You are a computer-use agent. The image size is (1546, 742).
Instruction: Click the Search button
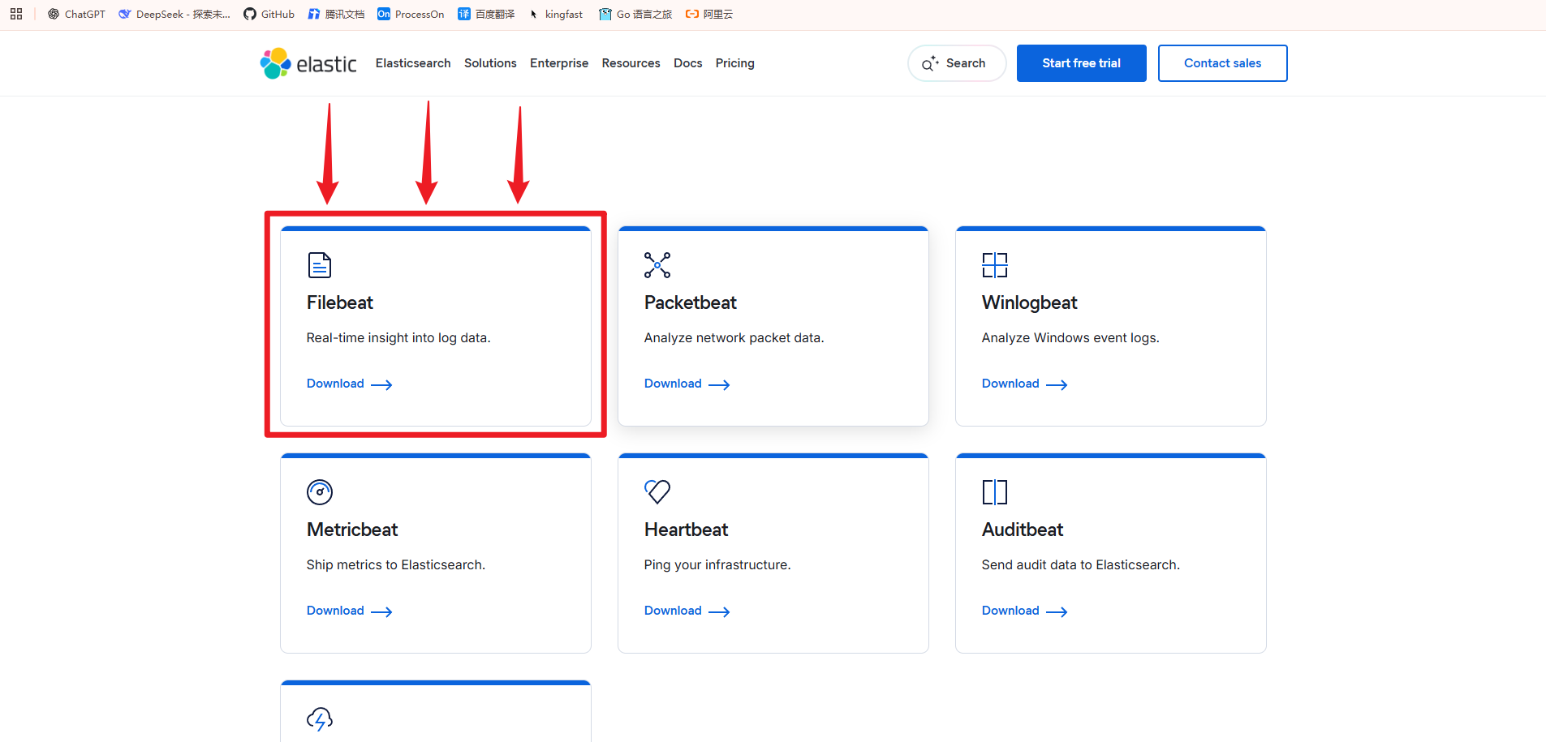tap(957, 63)
